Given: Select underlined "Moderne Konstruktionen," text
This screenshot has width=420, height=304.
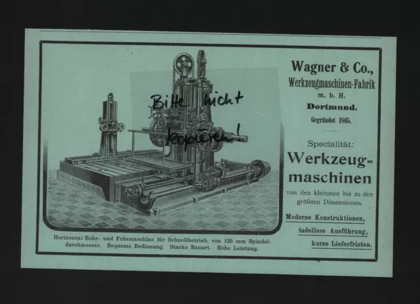Looking at the screenshot, I should [x=325, y=218].
